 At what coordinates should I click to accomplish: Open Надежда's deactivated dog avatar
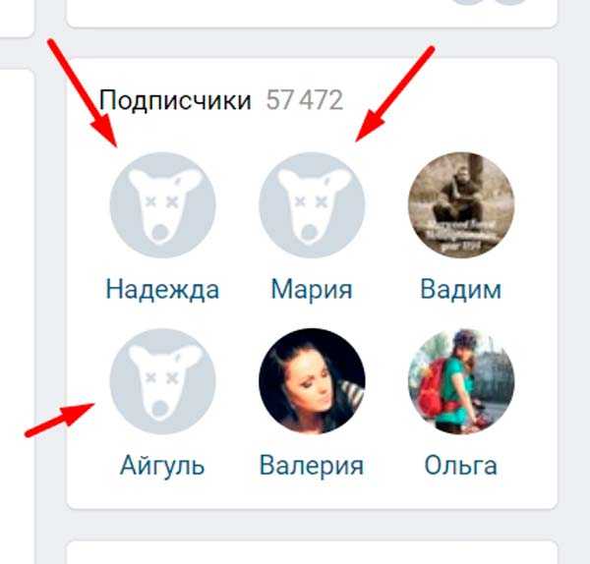tap(162, 205)
